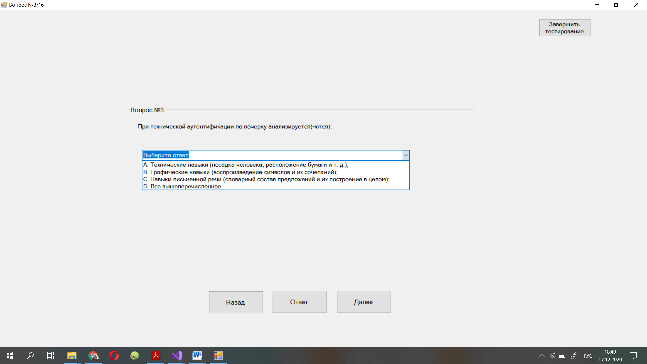Viewport: 647px width, 364px height.
Task: Choose option D. Все вышеперечисленное
Action: pos(276,186)
